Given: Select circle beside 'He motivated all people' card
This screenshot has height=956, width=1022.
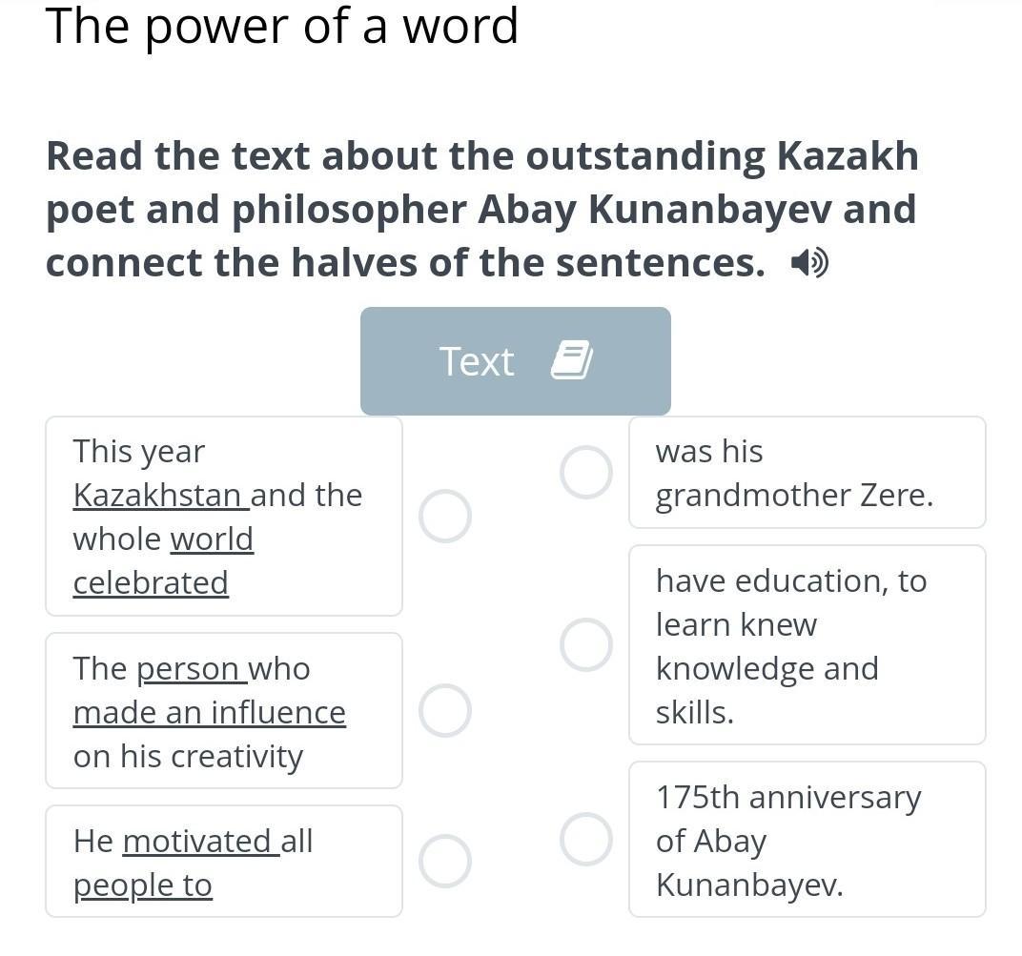Looking at the screenshot, I should (445, 862).
